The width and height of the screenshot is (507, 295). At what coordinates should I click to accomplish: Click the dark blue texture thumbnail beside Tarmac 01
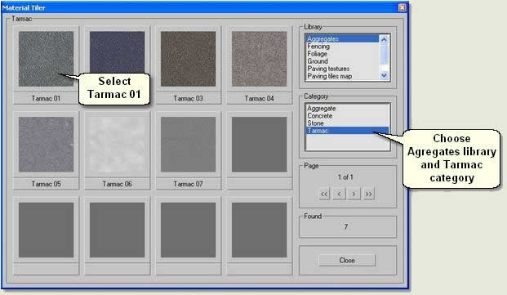(x=117, y=51)
